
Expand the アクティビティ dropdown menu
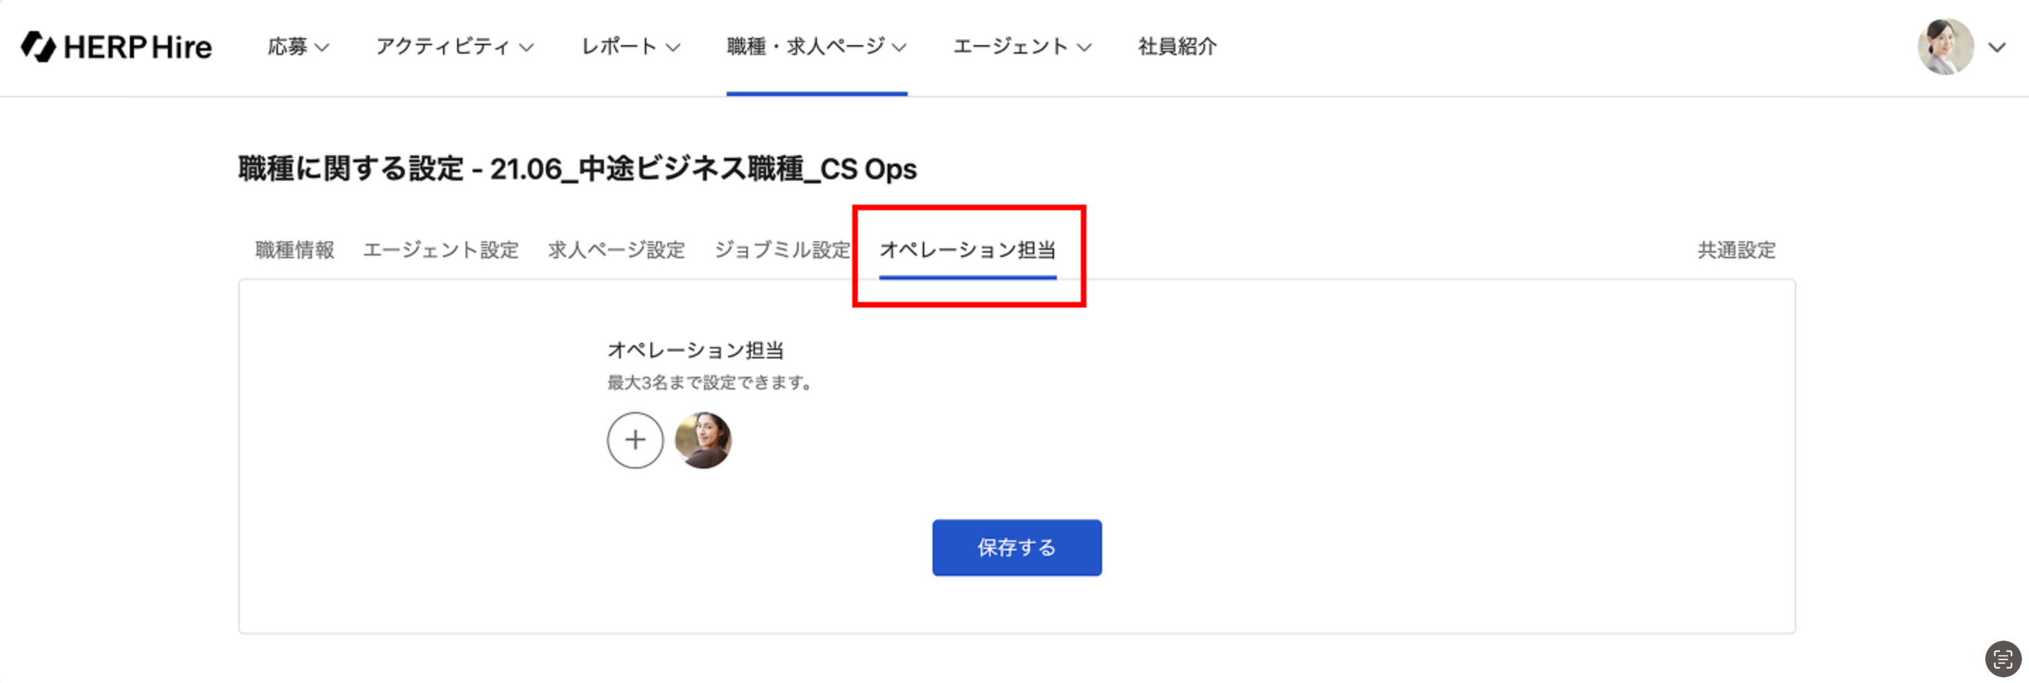pos(454,47)
